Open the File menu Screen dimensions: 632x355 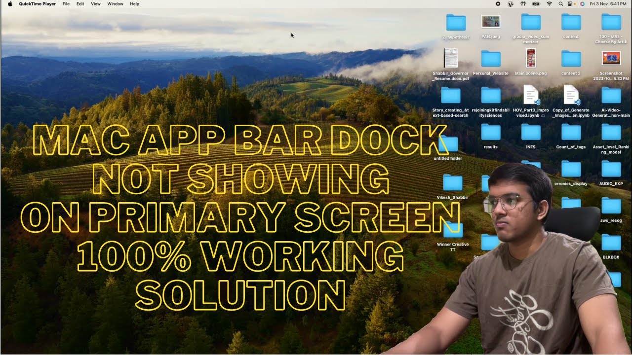tap(66, 3)
